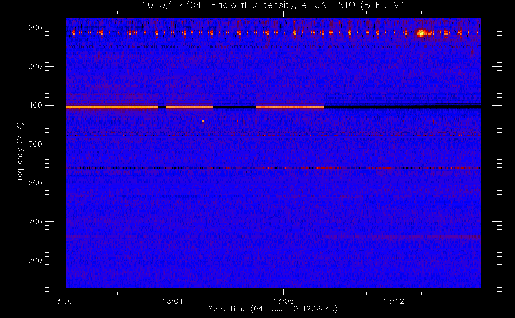515x318 pixels.
Task: Click the 13:12 time tick label
Action: pos(394,301)
